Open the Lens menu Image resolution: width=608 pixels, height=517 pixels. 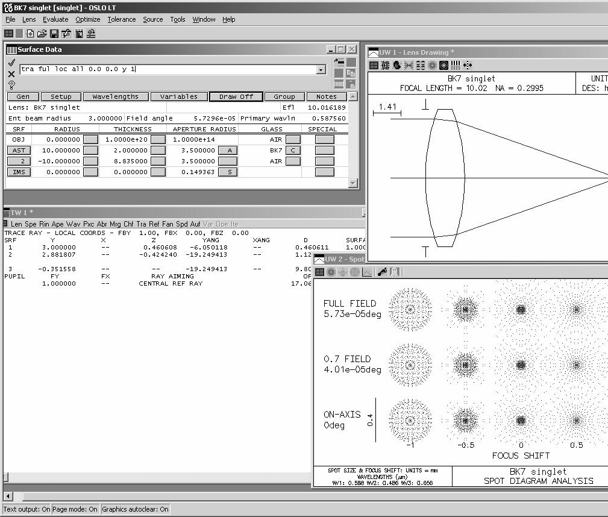coord(29,19)
